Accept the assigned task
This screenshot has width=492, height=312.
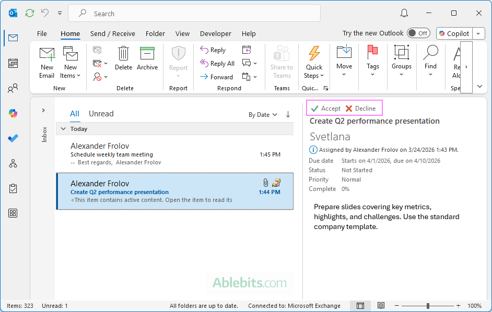pyautogui.click(x=325, y=108)
